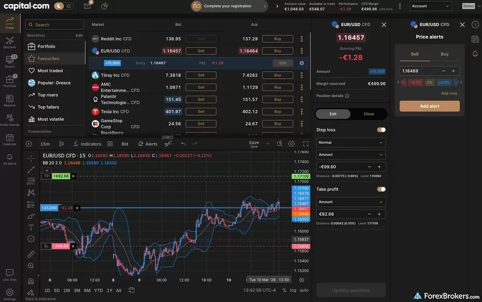Click the chart zoom-in tool

(x=31, y=266)
